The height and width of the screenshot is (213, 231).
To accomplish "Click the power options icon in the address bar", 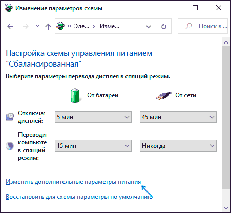I will [x=60, y=26].
